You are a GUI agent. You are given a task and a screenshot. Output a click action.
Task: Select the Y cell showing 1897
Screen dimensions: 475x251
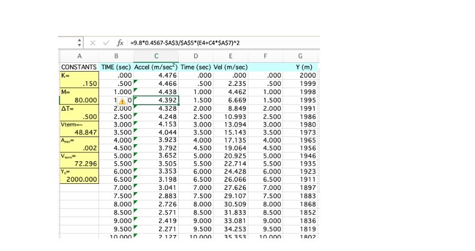click(x=300, y=188)
